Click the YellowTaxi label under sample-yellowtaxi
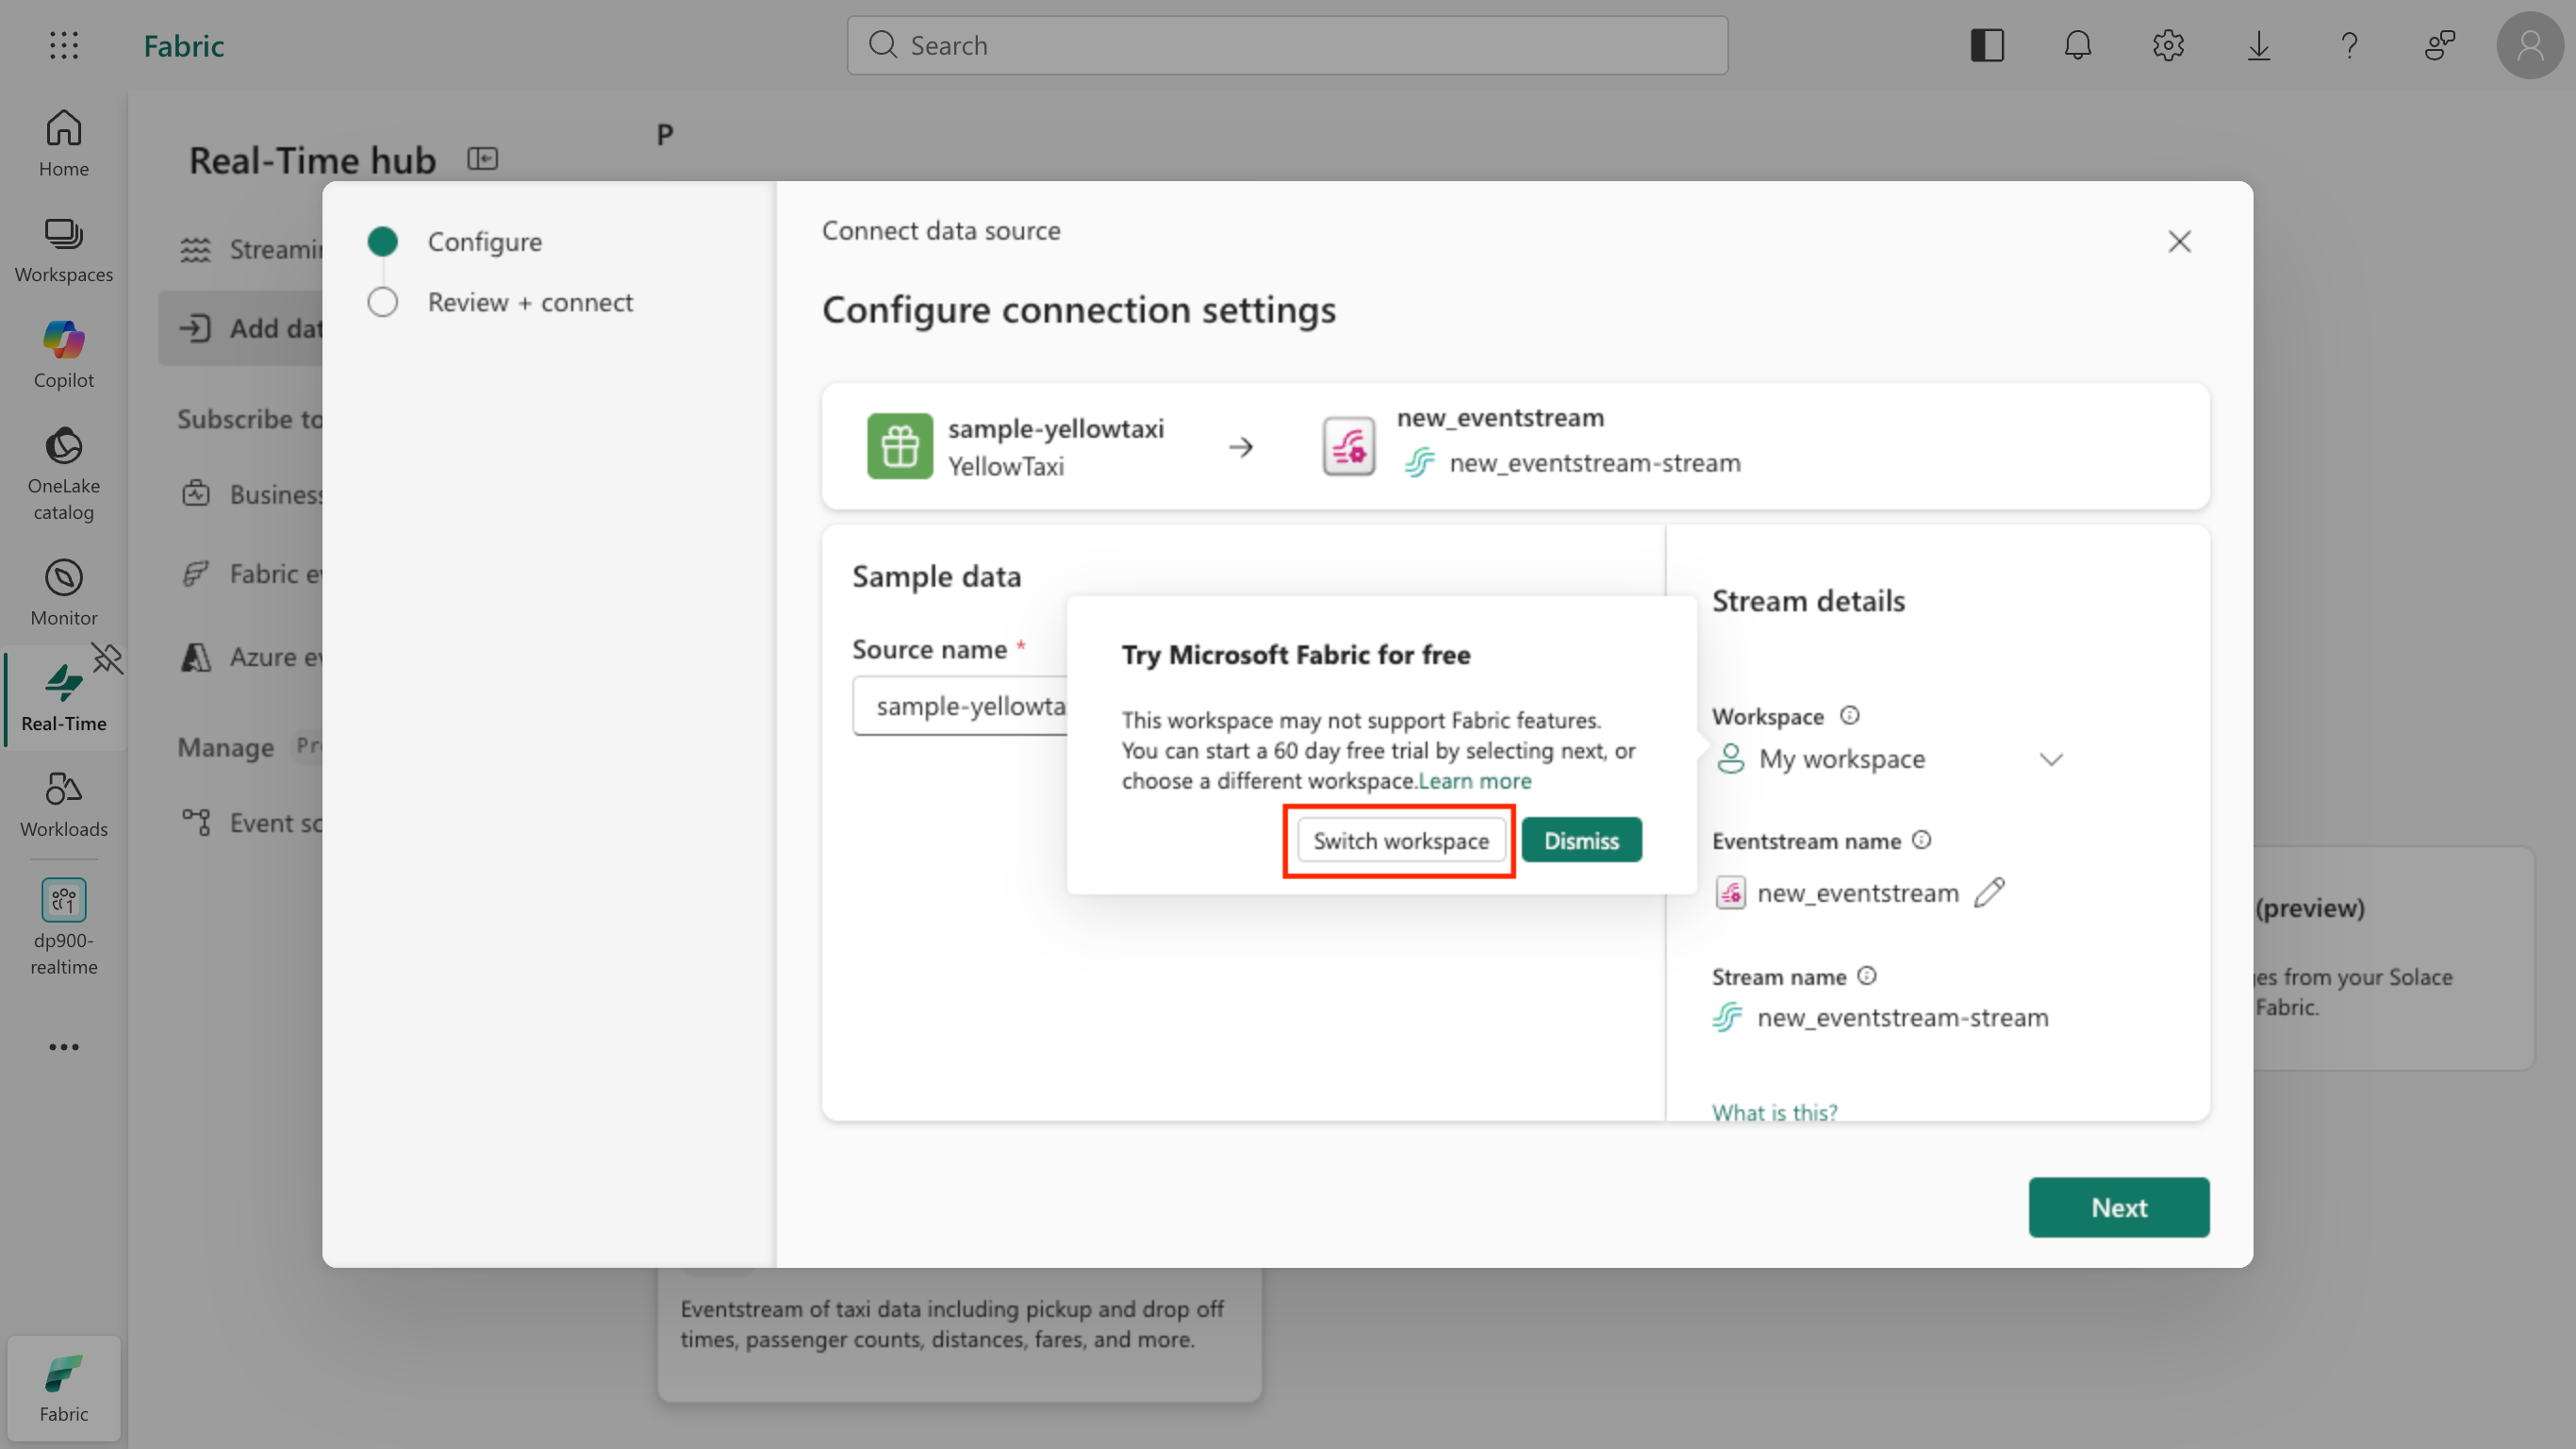 tap(1005, 465)
